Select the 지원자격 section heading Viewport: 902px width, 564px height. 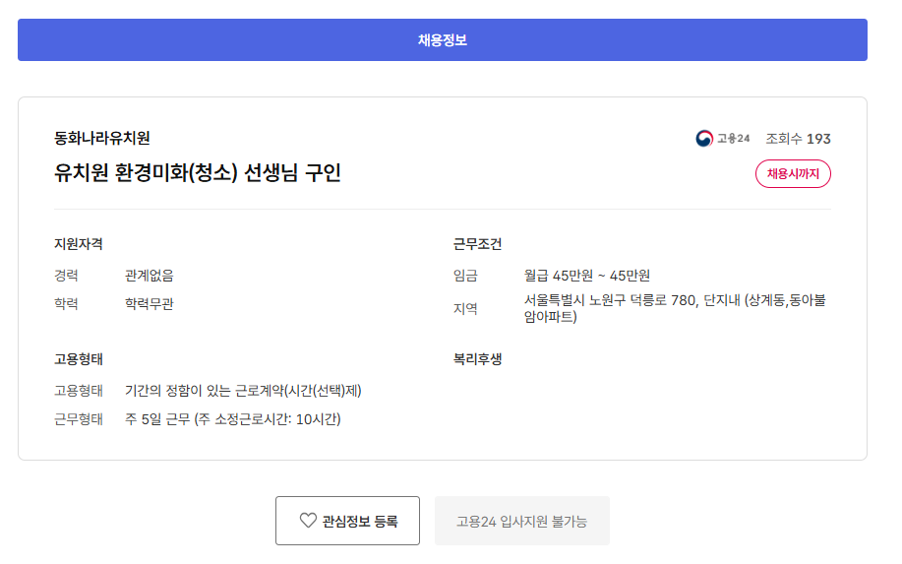(x=79, y=243)
